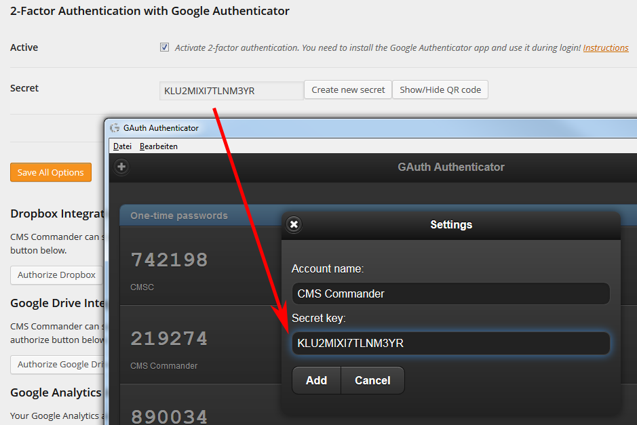Image resolution: width=637 pixels, height=425 pixels.
Task: Open the Instructions link
Action: (606, 47)
